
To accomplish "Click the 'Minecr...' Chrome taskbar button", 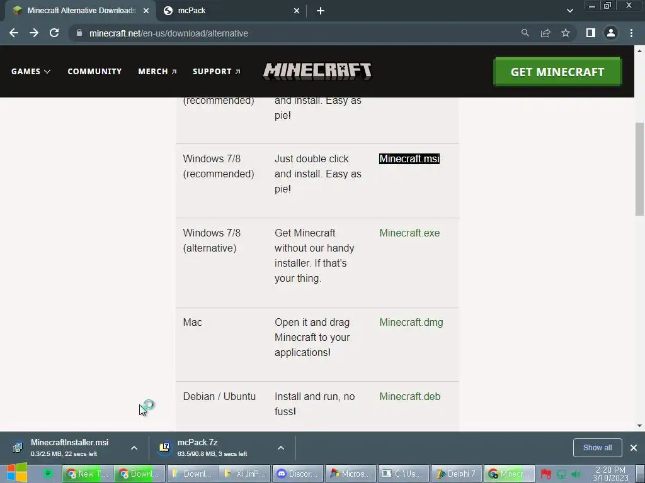I will click(509, 474).
